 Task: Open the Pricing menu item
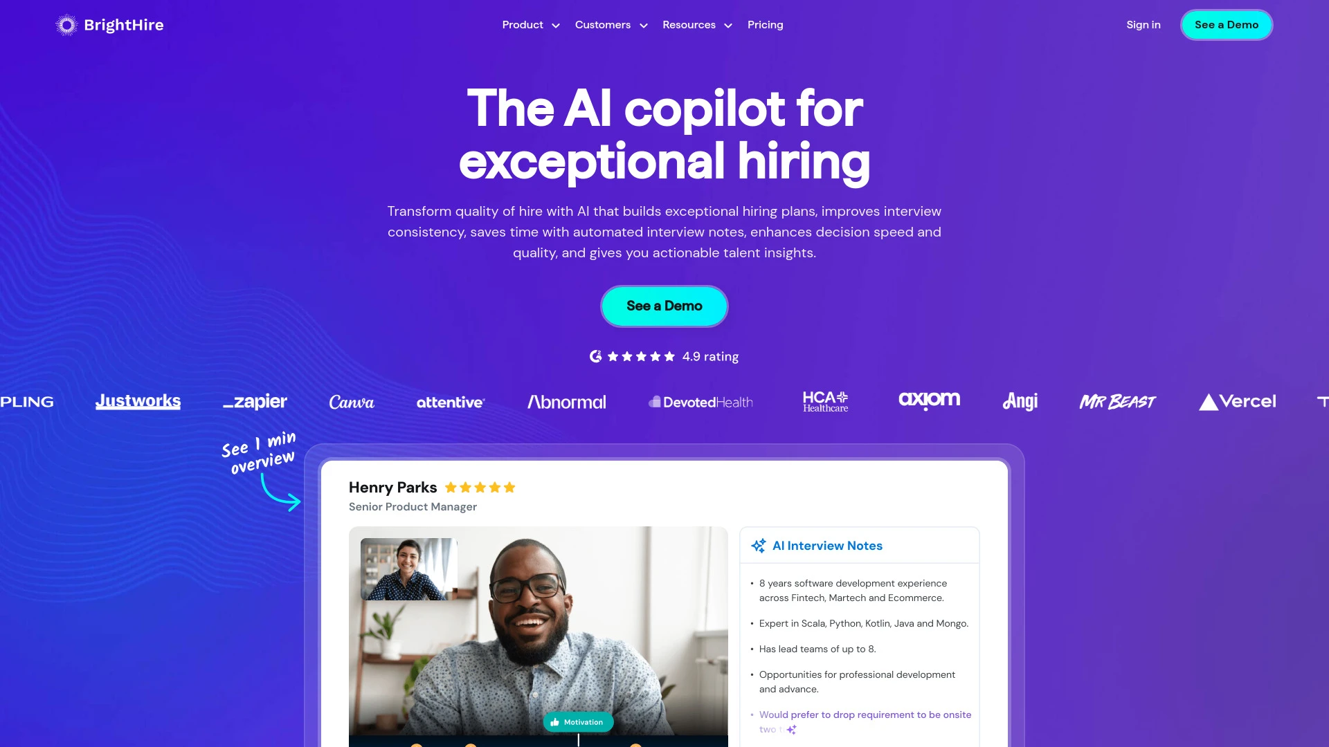pyautogui.click(x=765, y=25)
